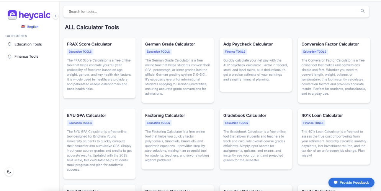
Task: Click the Education Tools lightbulb icon
Action: pos(10,44)
